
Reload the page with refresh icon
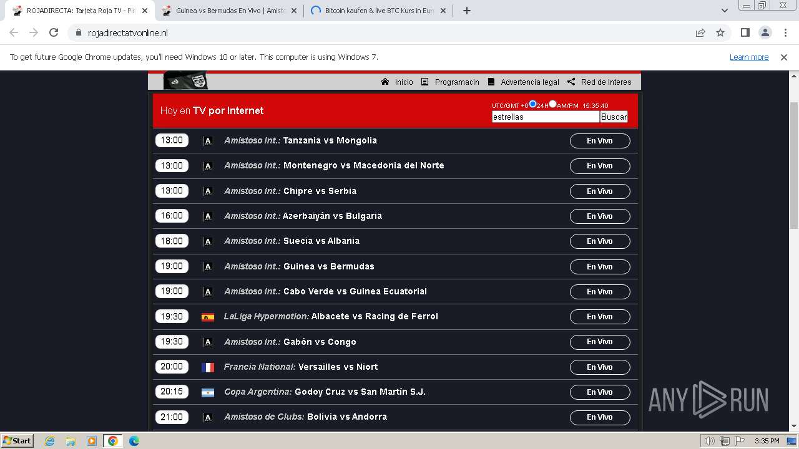click(x=54, y=32)
